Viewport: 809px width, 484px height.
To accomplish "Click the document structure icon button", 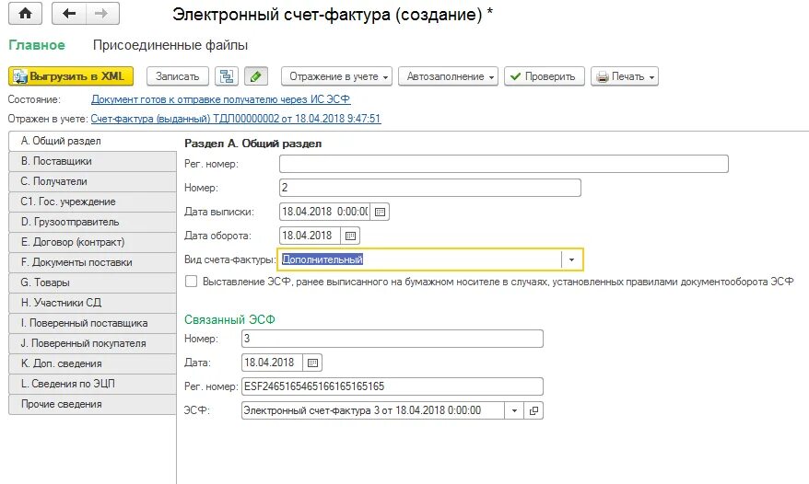I will click(227, 76).
